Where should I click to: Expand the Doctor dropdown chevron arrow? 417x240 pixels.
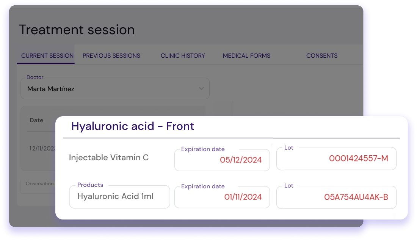(x=201, y=89)
